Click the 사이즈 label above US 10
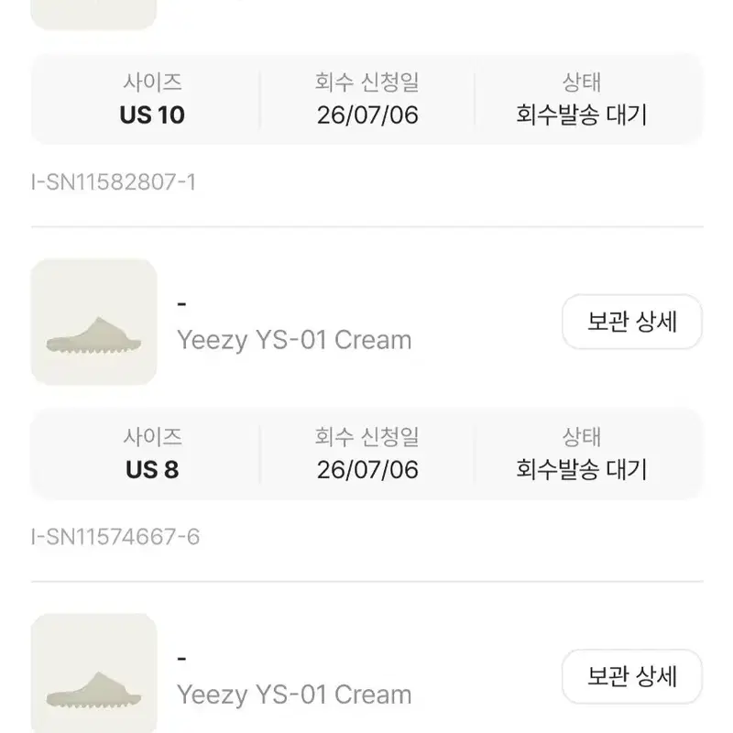This screenshot has width=733, height=733. pyautogui.click(x=152, y=82)
